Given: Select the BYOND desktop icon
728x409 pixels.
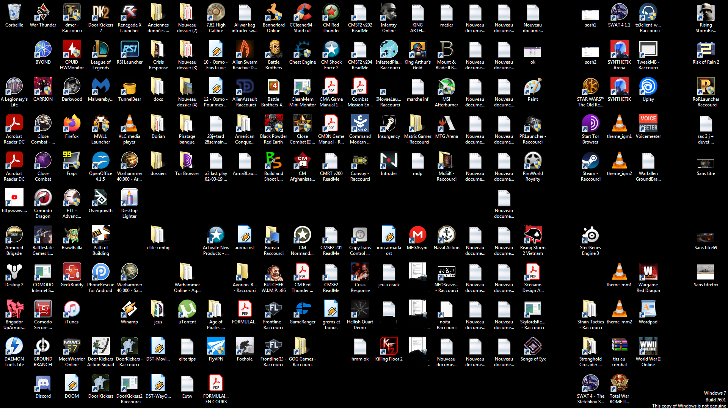Looking at the screenshot, I should coord(43,52).
